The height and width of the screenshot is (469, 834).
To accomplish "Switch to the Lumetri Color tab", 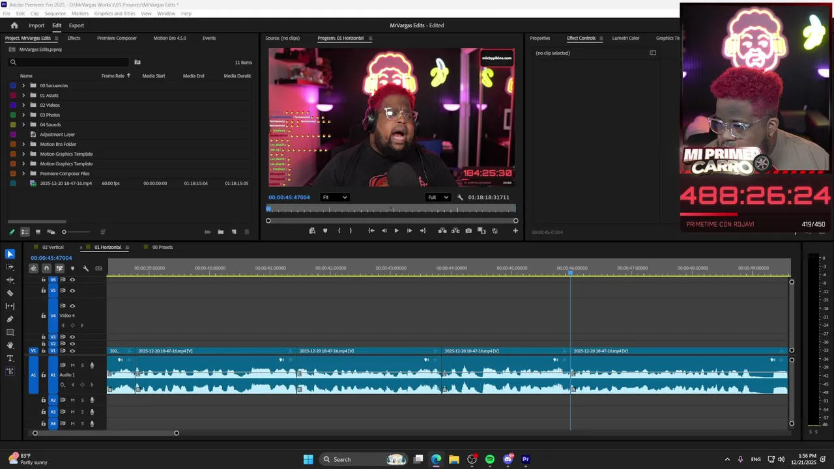I will 625,38.
